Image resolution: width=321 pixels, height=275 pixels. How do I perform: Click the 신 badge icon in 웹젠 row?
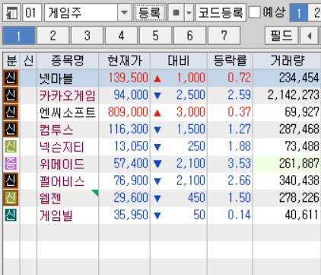(11, 198)
